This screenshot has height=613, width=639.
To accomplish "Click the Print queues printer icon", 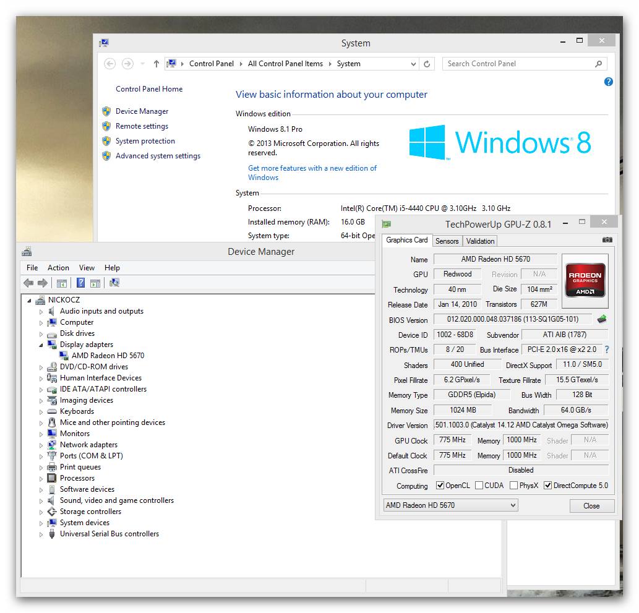I will [x=52, y=467].
